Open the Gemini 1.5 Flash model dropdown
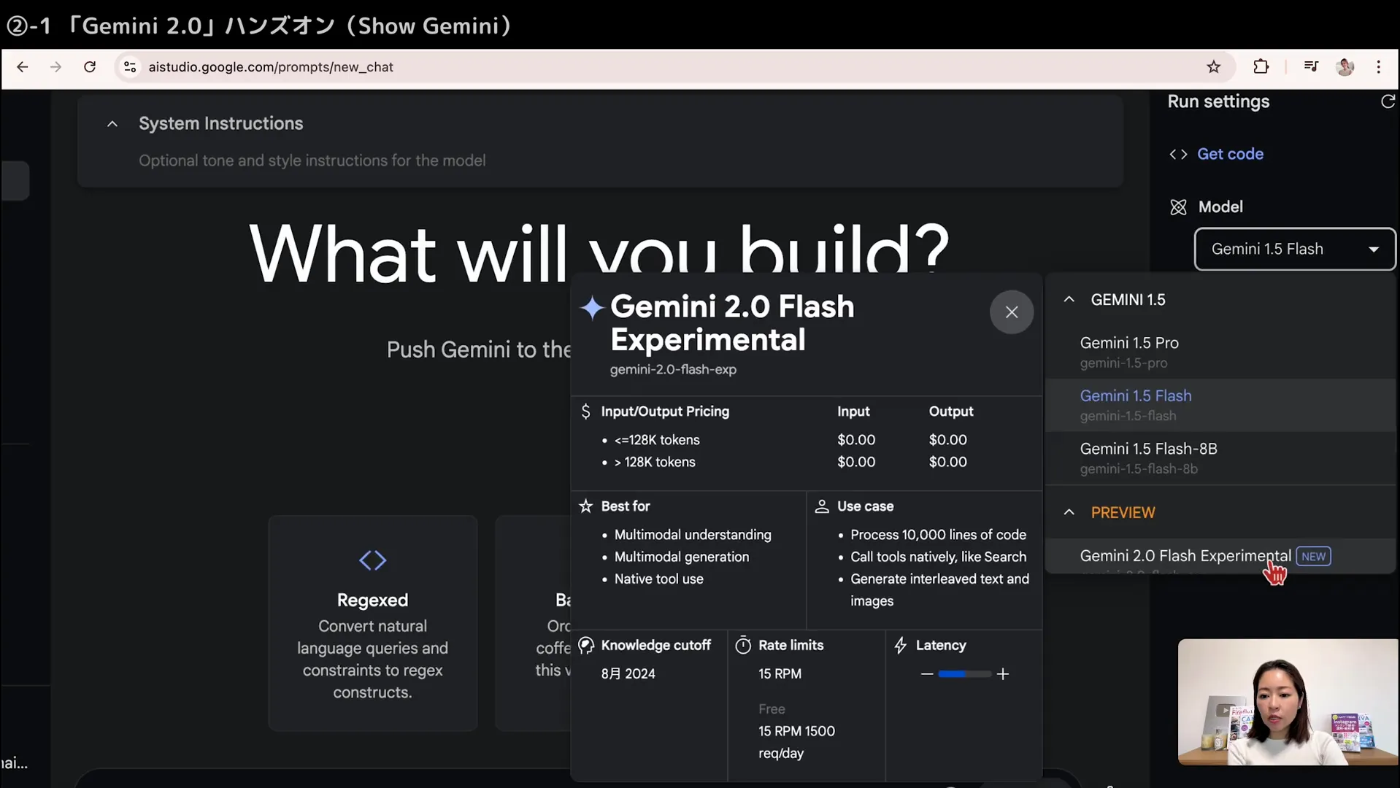The image size is (1400, 788). [x=1295, y=249]
